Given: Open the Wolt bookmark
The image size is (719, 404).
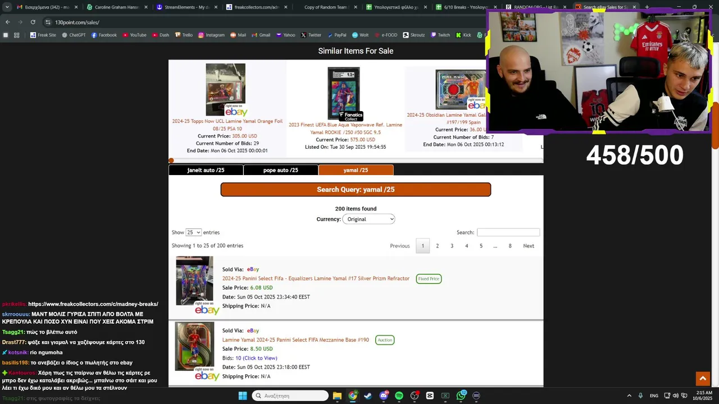Looking at the screenshot, I should (x=359, y=35).
